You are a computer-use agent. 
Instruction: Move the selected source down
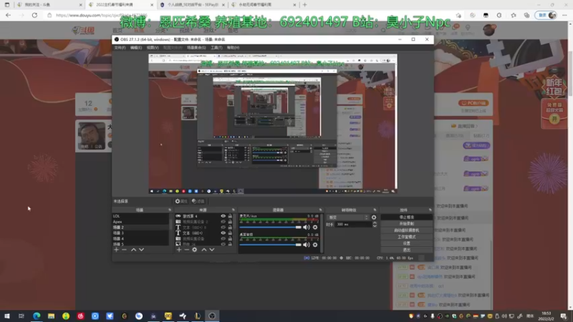coord(212,250)
